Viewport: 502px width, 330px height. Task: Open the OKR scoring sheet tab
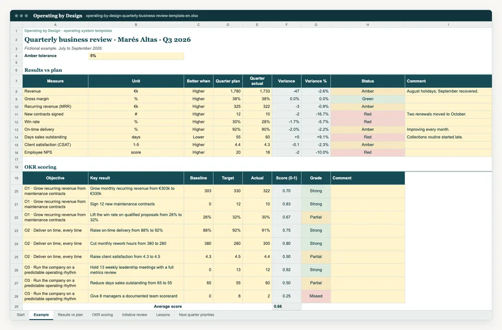(x=102, y=315)
